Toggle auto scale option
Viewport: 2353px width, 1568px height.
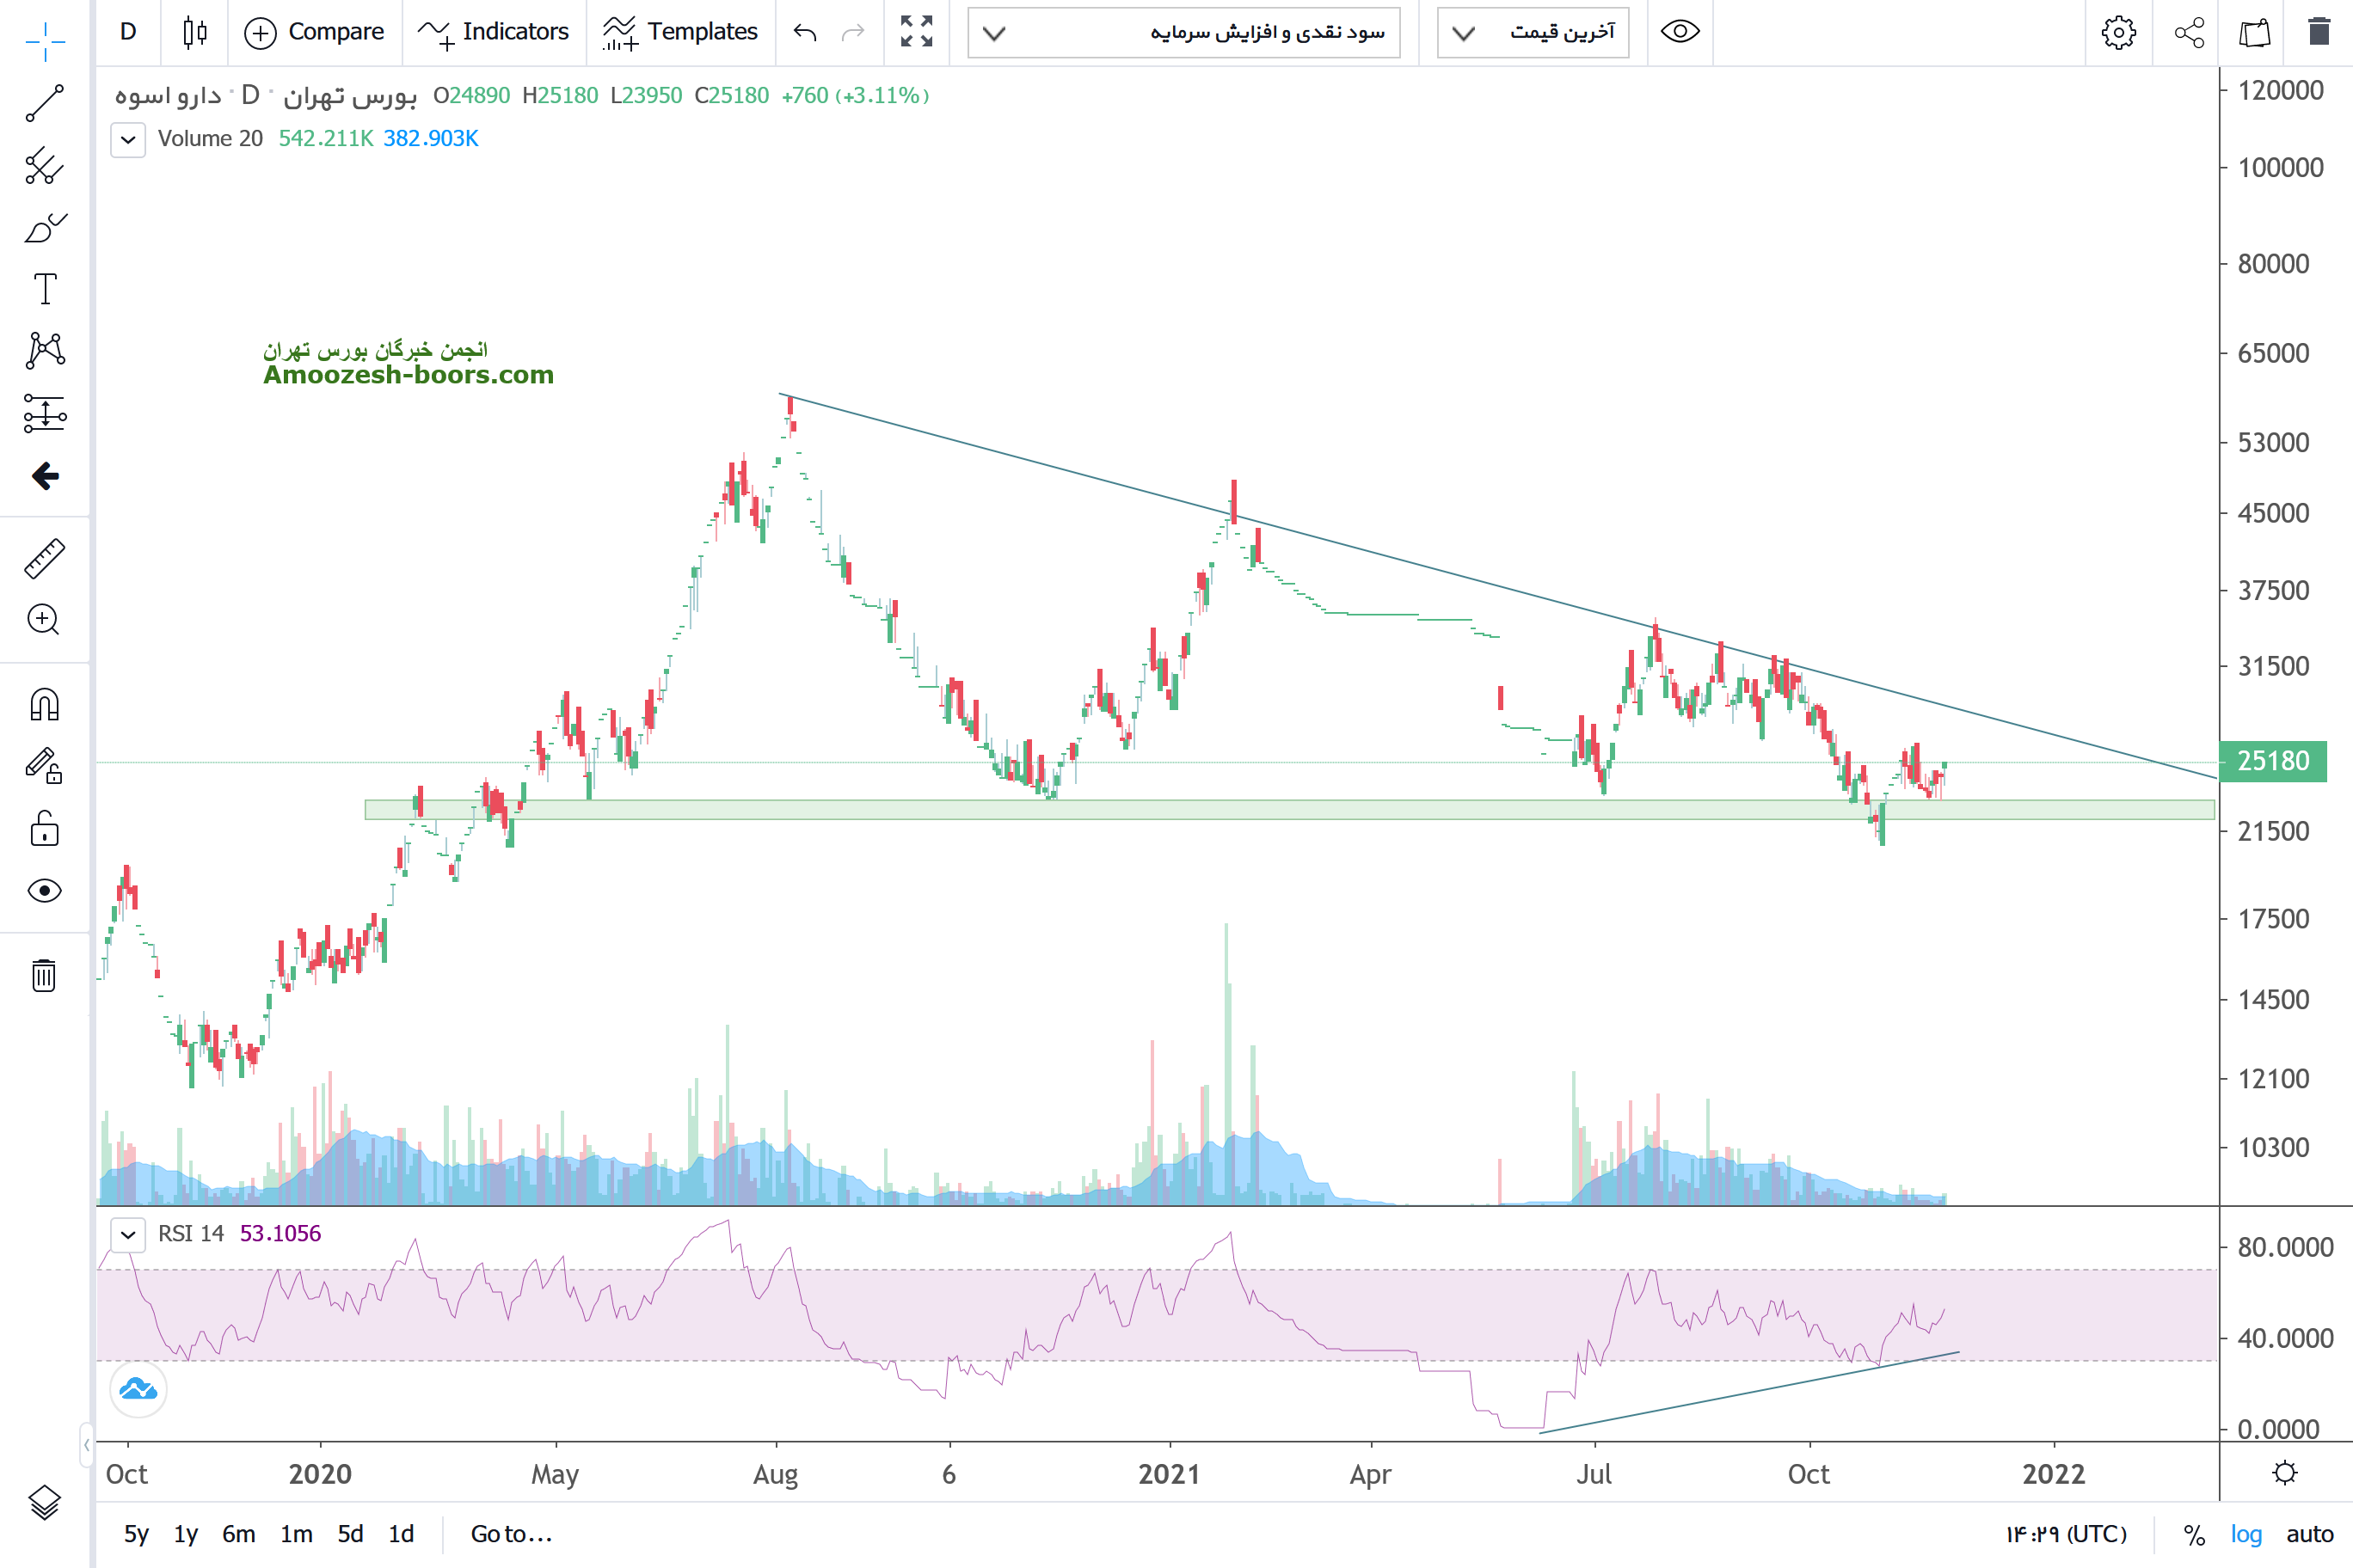coord(2309,1534)
